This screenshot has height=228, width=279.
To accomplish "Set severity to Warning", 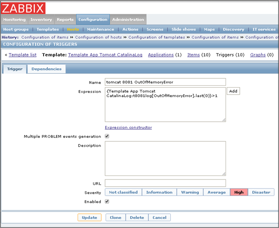I will click(x=190, y=192).
